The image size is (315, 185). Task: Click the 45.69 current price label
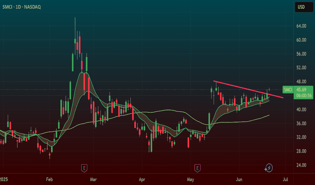tap(301, 89)
